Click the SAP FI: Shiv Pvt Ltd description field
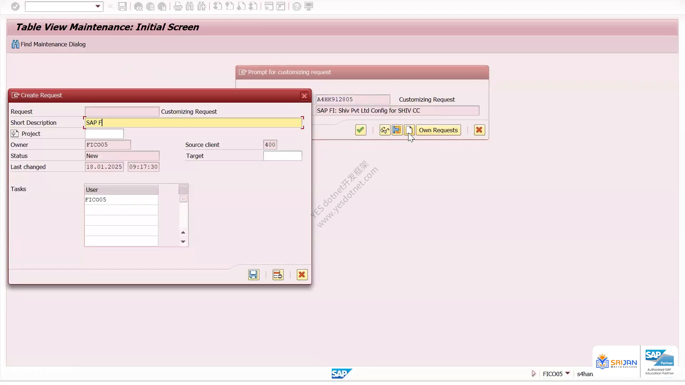685x385 pixels. pos(397,111)
